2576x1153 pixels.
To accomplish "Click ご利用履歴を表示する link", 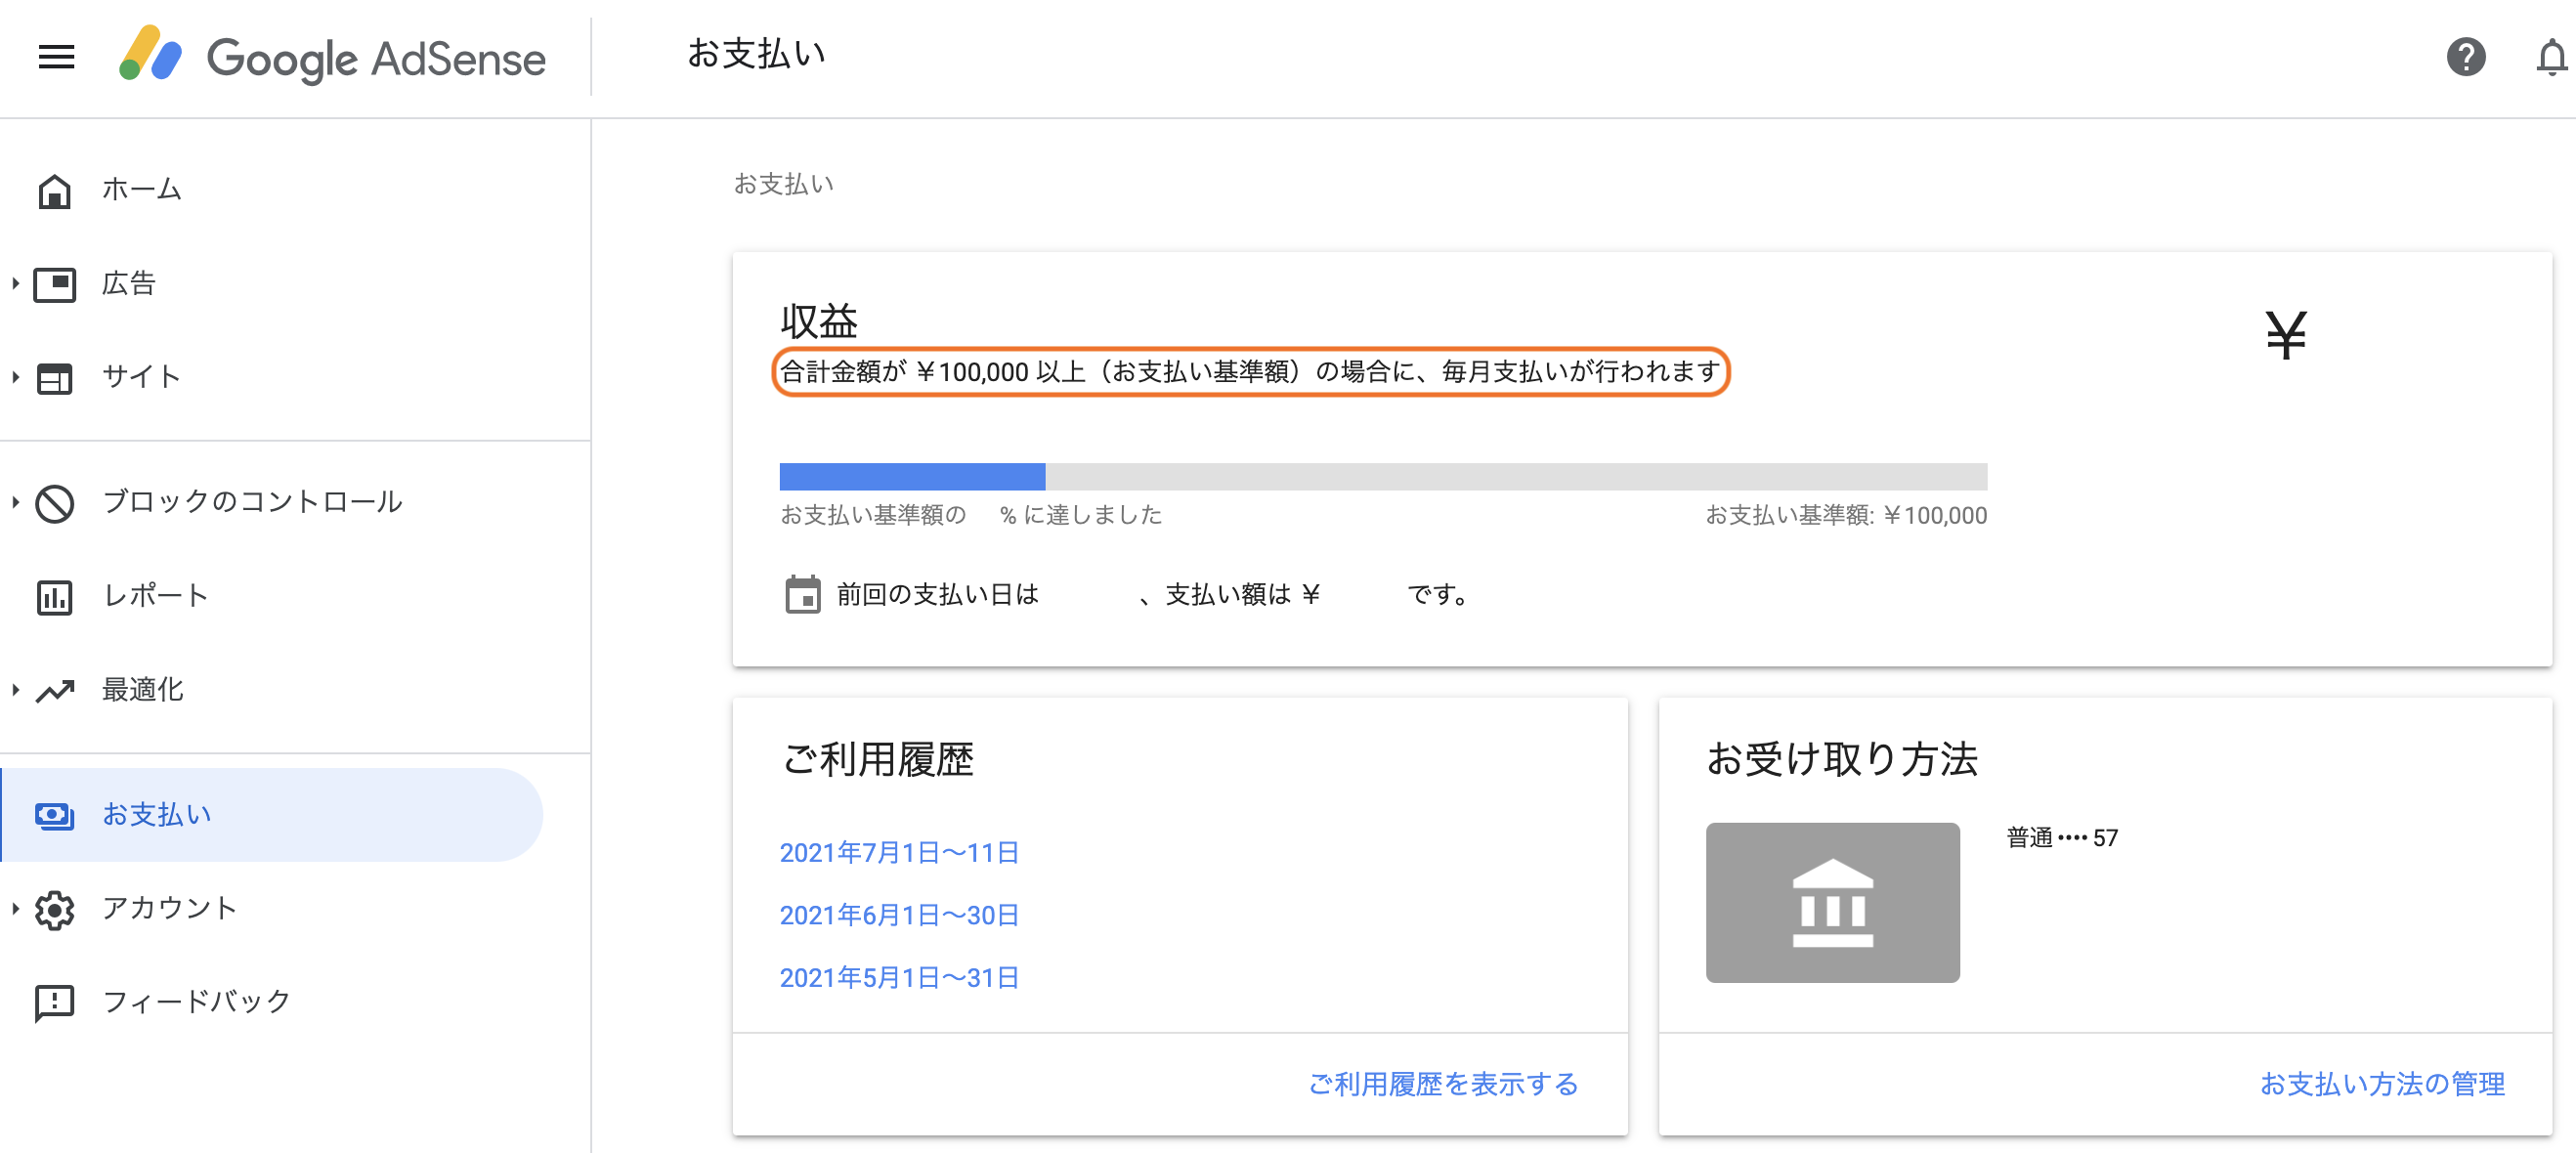I will [1443, 1084].
